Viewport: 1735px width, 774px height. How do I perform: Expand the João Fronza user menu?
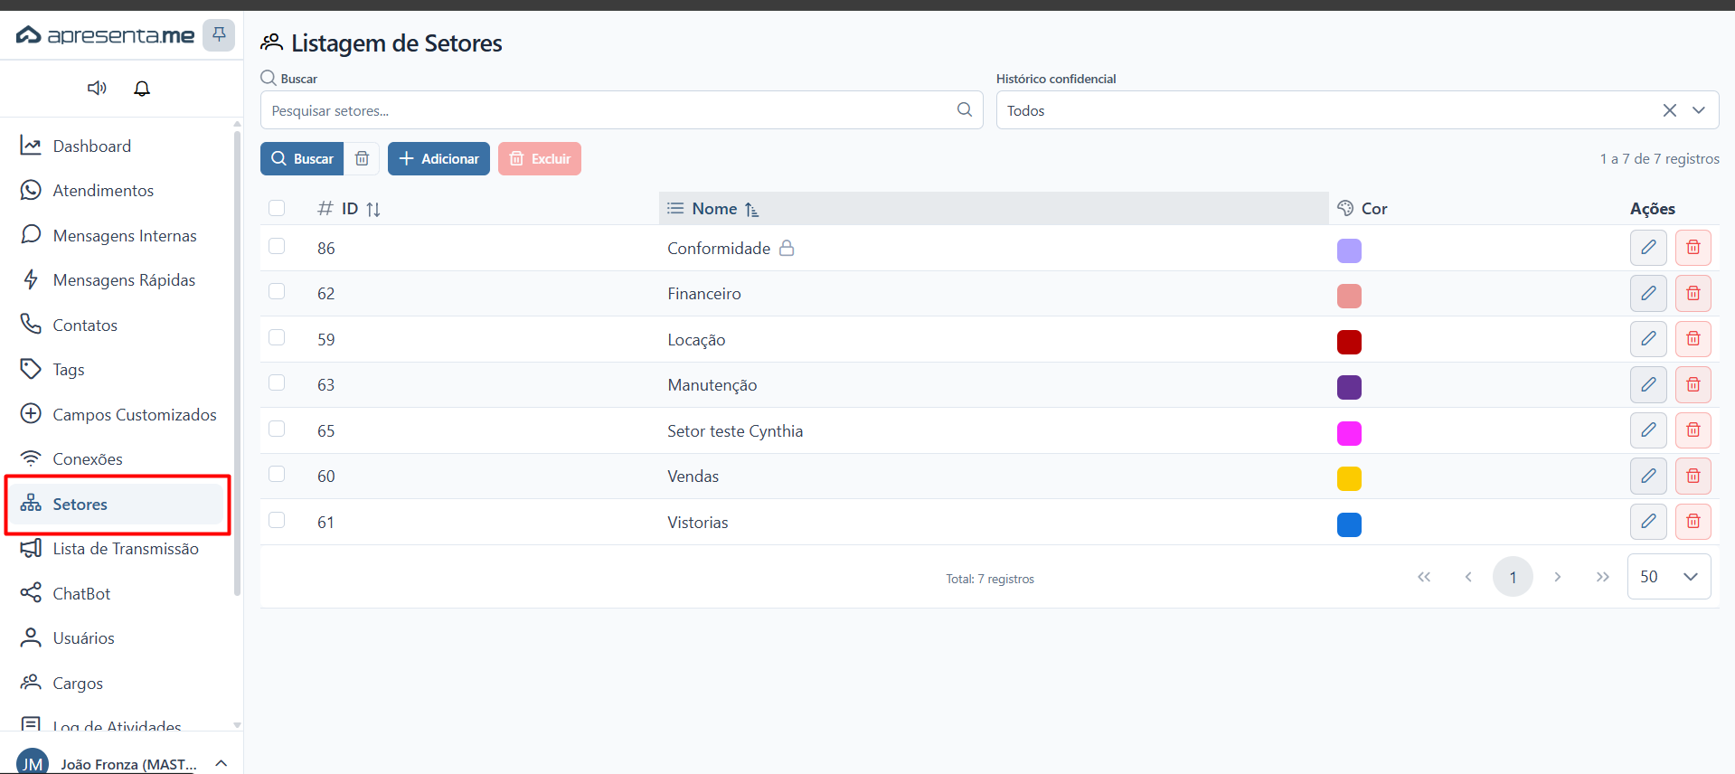coord(221,764)
